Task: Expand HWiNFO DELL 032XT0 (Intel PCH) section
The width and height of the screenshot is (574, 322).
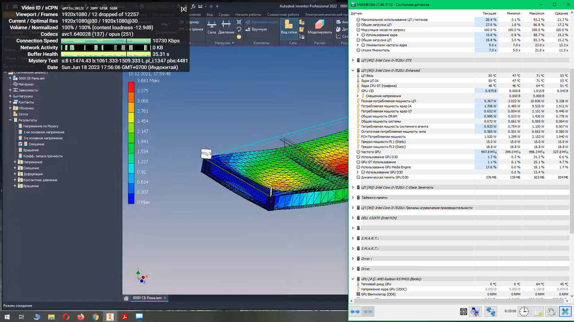Action: tap(353, 218)
